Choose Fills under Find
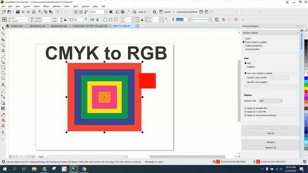The height and width of the screenshot is (173, 308). pyautogui.click(x=247, y=63)
